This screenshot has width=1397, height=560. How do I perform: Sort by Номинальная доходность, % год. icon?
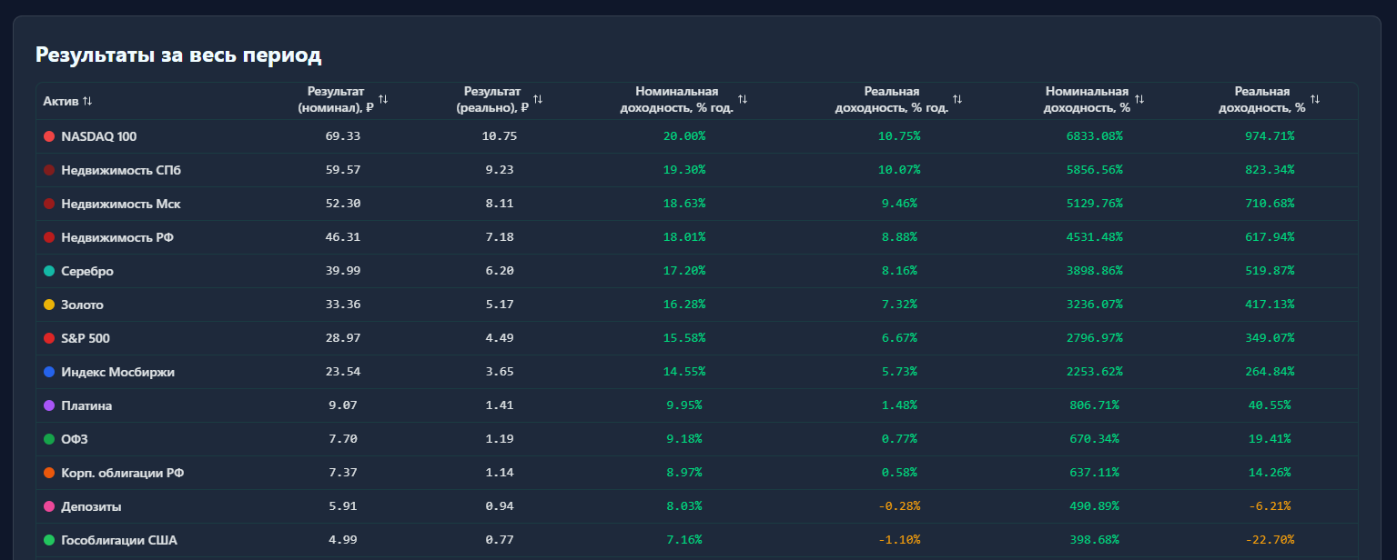coord(743,99)
